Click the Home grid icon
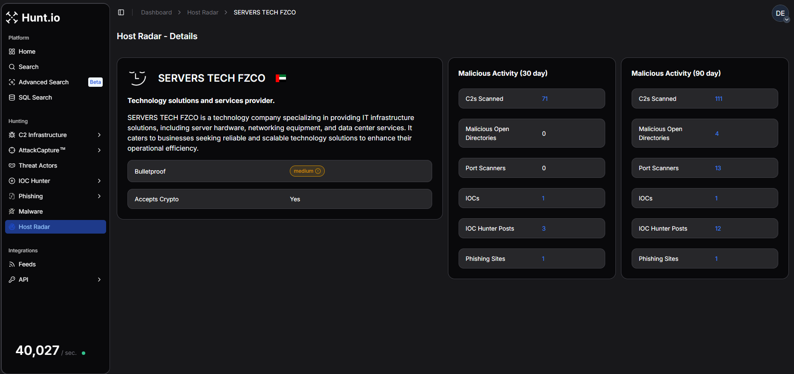The height and width of the screenshot is (374, 794). (12, 51)
